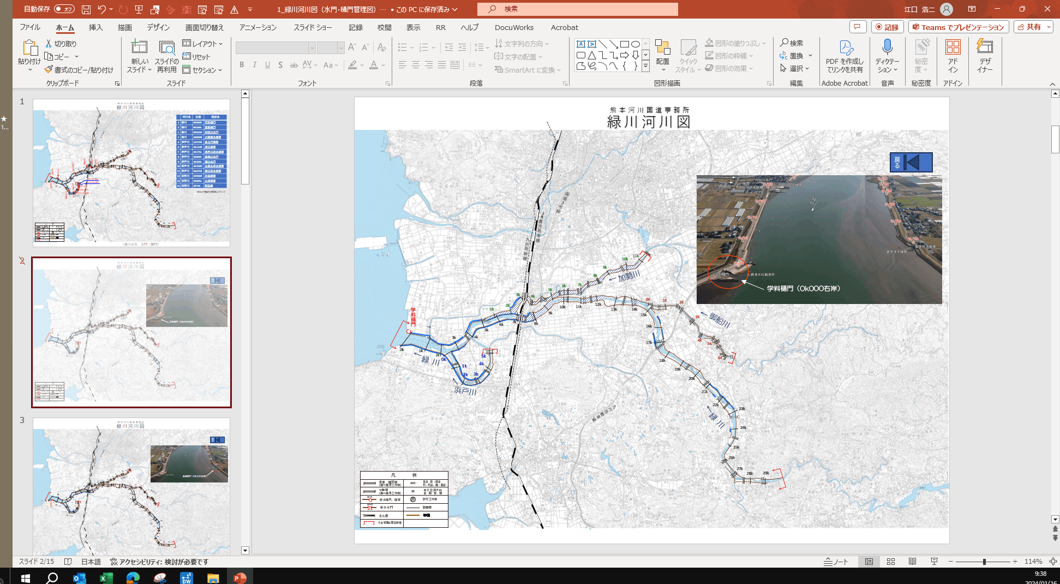
Task: Open 配置 arrange options
Action: [663, 56]
